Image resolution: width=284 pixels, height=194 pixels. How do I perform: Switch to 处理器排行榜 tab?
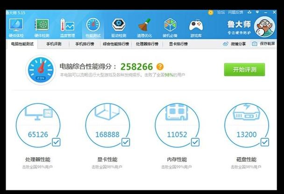(147, 44)
